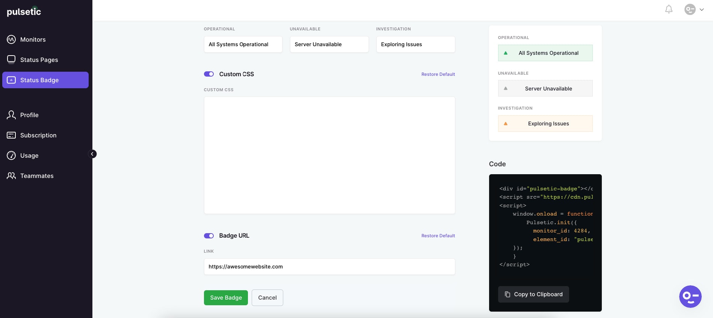Collapse the sidebar with the arrow button
This screenshot has height=318, width=713.
[92, 154]
